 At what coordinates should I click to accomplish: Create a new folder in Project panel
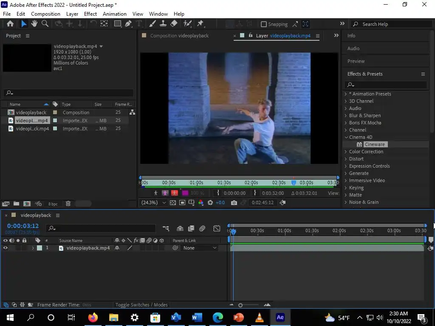[x=17, y=204]
